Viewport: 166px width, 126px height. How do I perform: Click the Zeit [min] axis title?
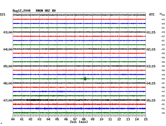79,122
